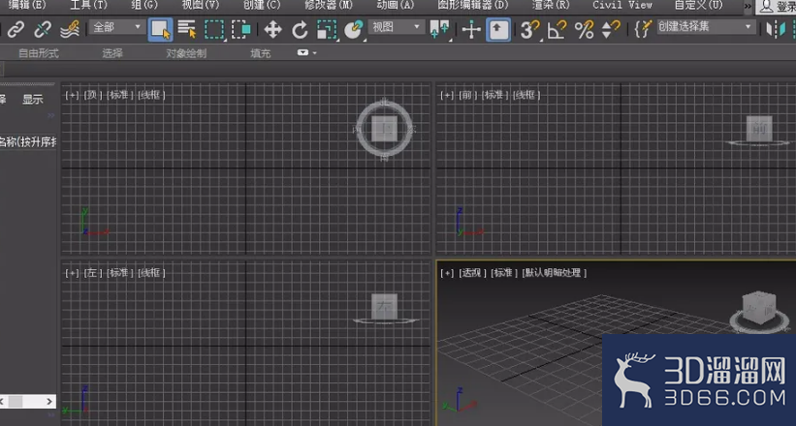Image resolution: width=796 pixels, height=426 pixels.
Task: Open the 修改器(M) menu
Action: 329,5
